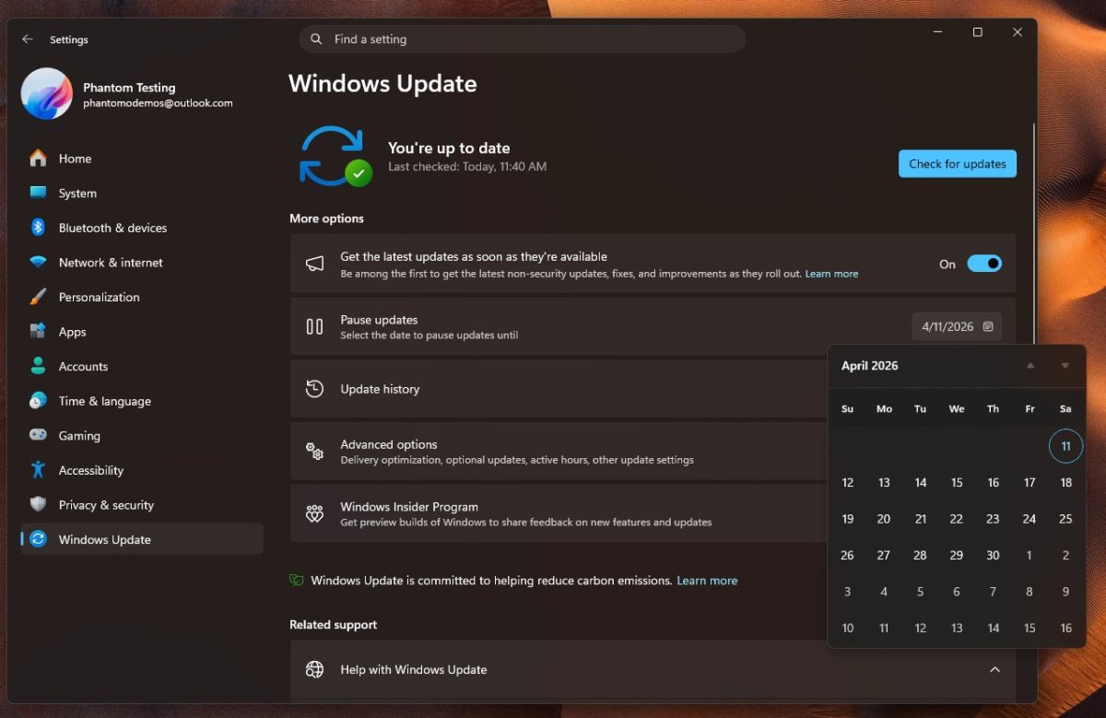Screen dimensions: 1106x718
Task: Click the Pause updates icon
Action: click(x=314, y=326)
